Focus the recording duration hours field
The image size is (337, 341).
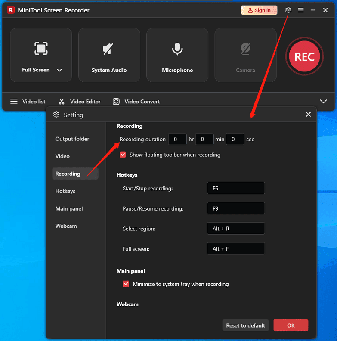[x=177, y=139]
